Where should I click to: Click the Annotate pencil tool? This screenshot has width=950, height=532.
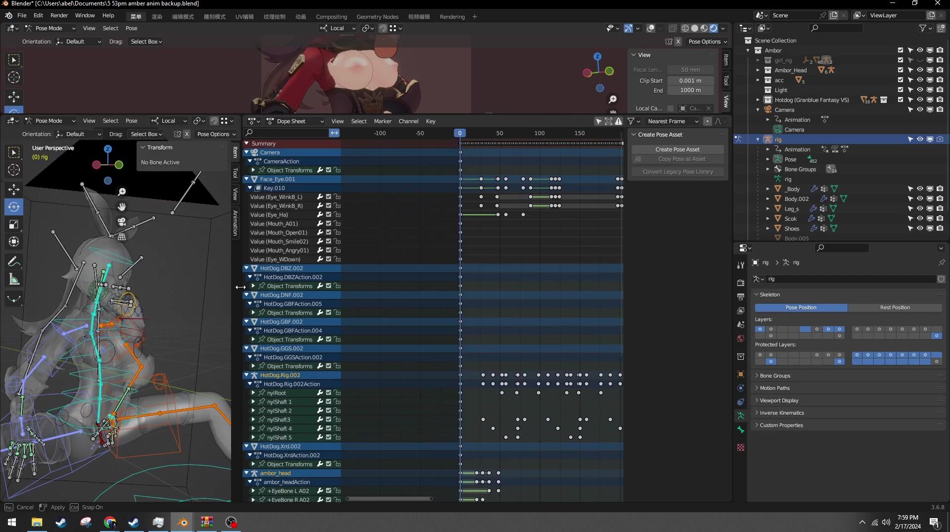click(14, 261)
